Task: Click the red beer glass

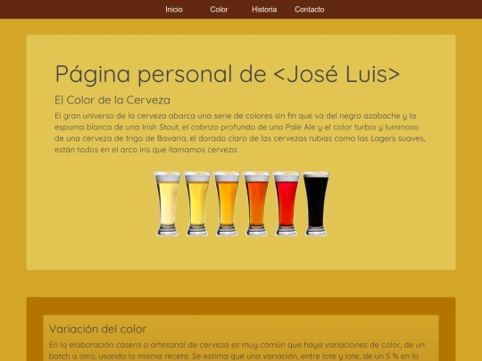Action: 287,203
